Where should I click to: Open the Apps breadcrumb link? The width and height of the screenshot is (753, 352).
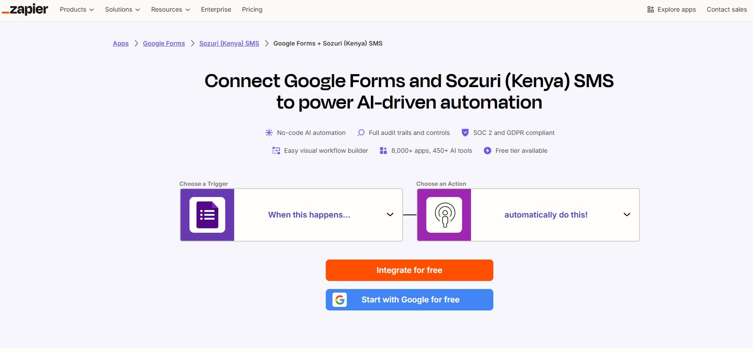point(121,43)
